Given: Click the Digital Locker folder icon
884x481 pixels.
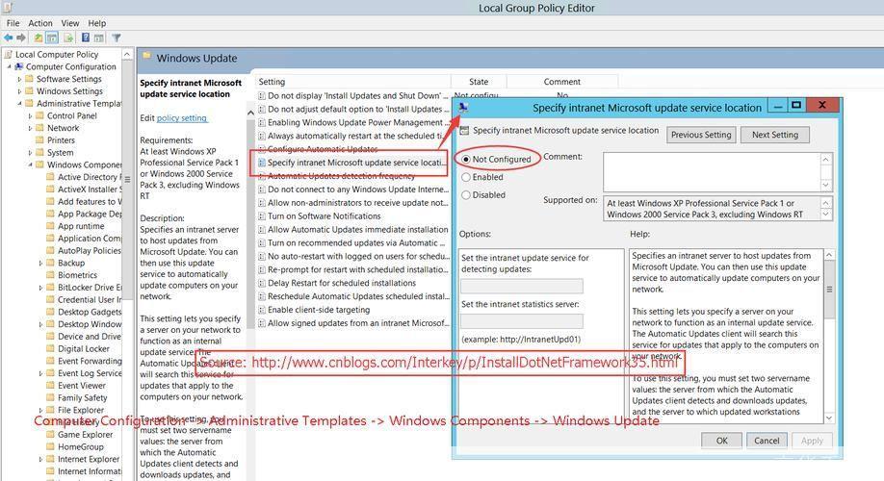Looking at the screenshot, I should click(x=50, y=348).
